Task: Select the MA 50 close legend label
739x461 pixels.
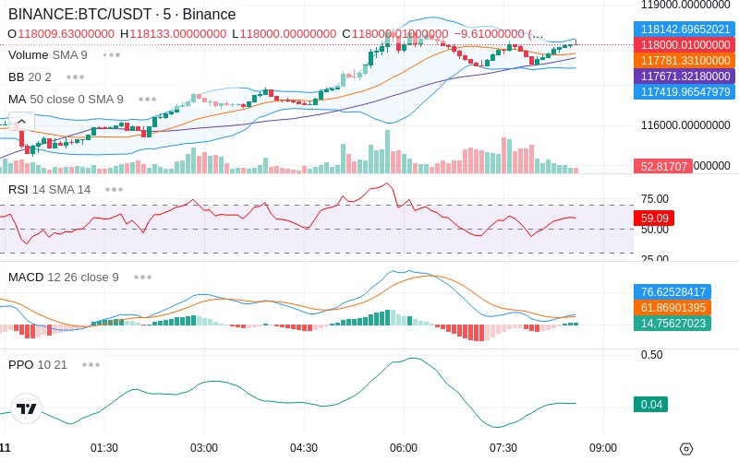Action: [x=66, y=100]
